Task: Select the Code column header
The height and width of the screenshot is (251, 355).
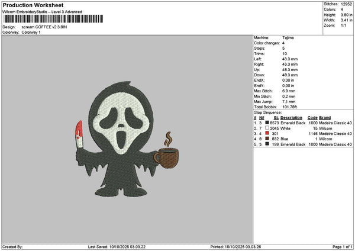Action: pyautogui.click(x=312, y=118)
